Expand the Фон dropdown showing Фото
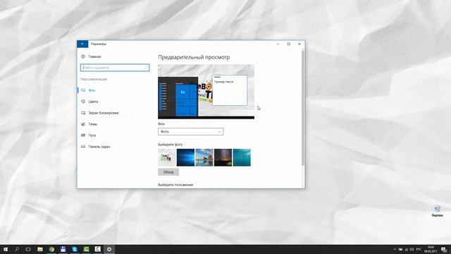 coord(190,132)
